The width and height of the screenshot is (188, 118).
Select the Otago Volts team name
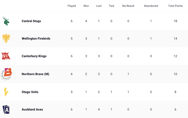tap(30, 92)
